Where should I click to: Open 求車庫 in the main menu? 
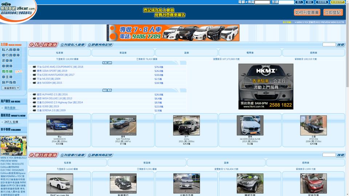point(7,61)
